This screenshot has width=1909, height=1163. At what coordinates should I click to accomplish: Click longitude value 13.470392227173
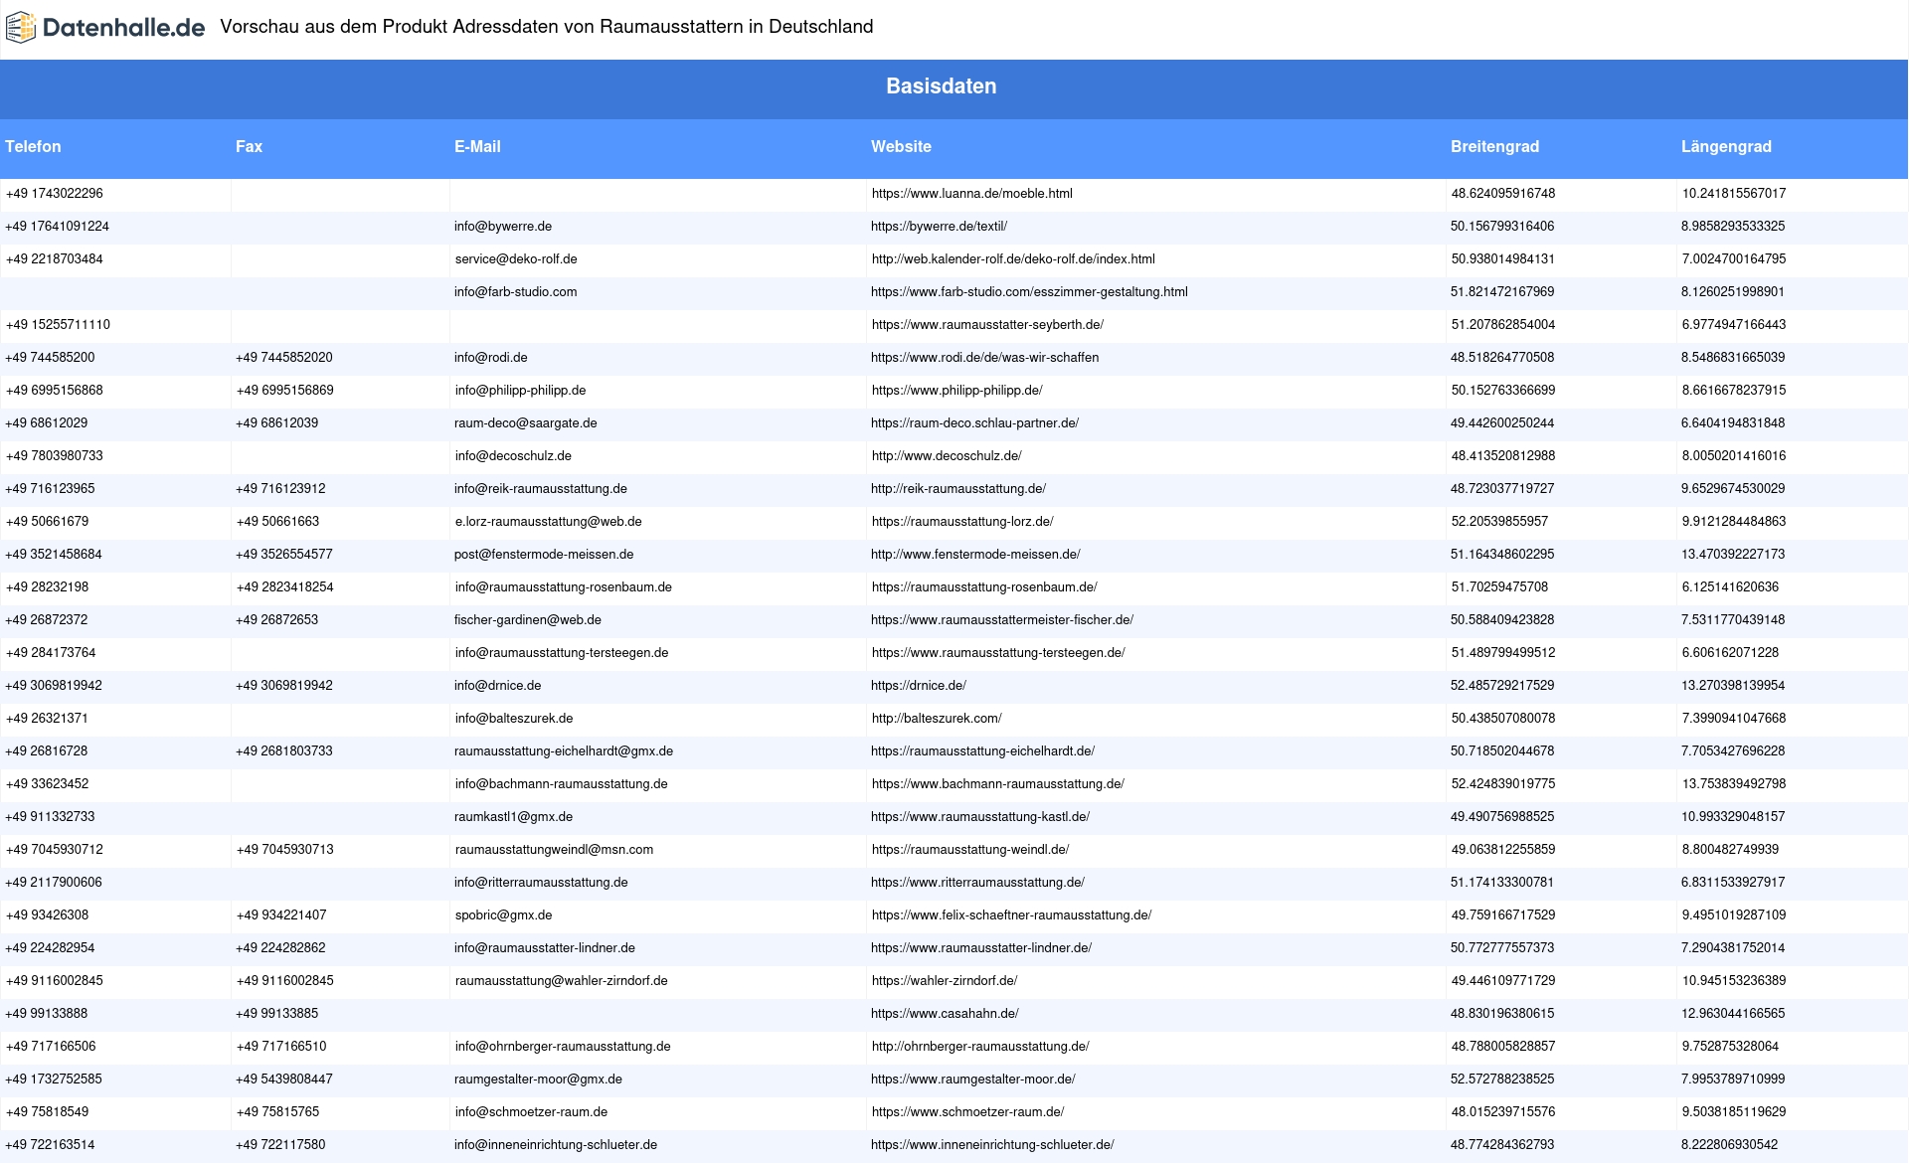(1733, 555)
